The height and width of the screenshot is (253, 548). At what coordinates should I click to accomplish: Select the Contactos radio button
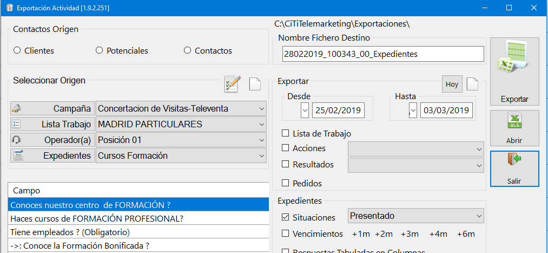tap(187, 50)
